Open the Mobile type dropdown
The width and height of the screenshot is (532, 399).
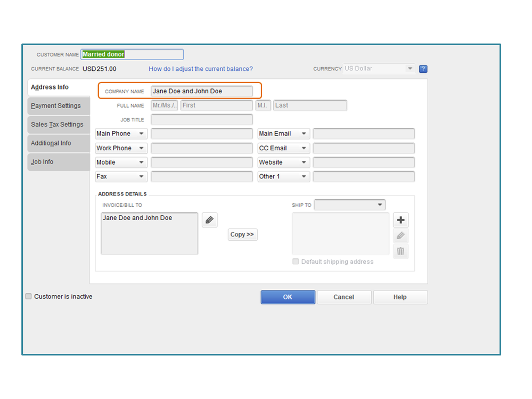tap(121, 162)
